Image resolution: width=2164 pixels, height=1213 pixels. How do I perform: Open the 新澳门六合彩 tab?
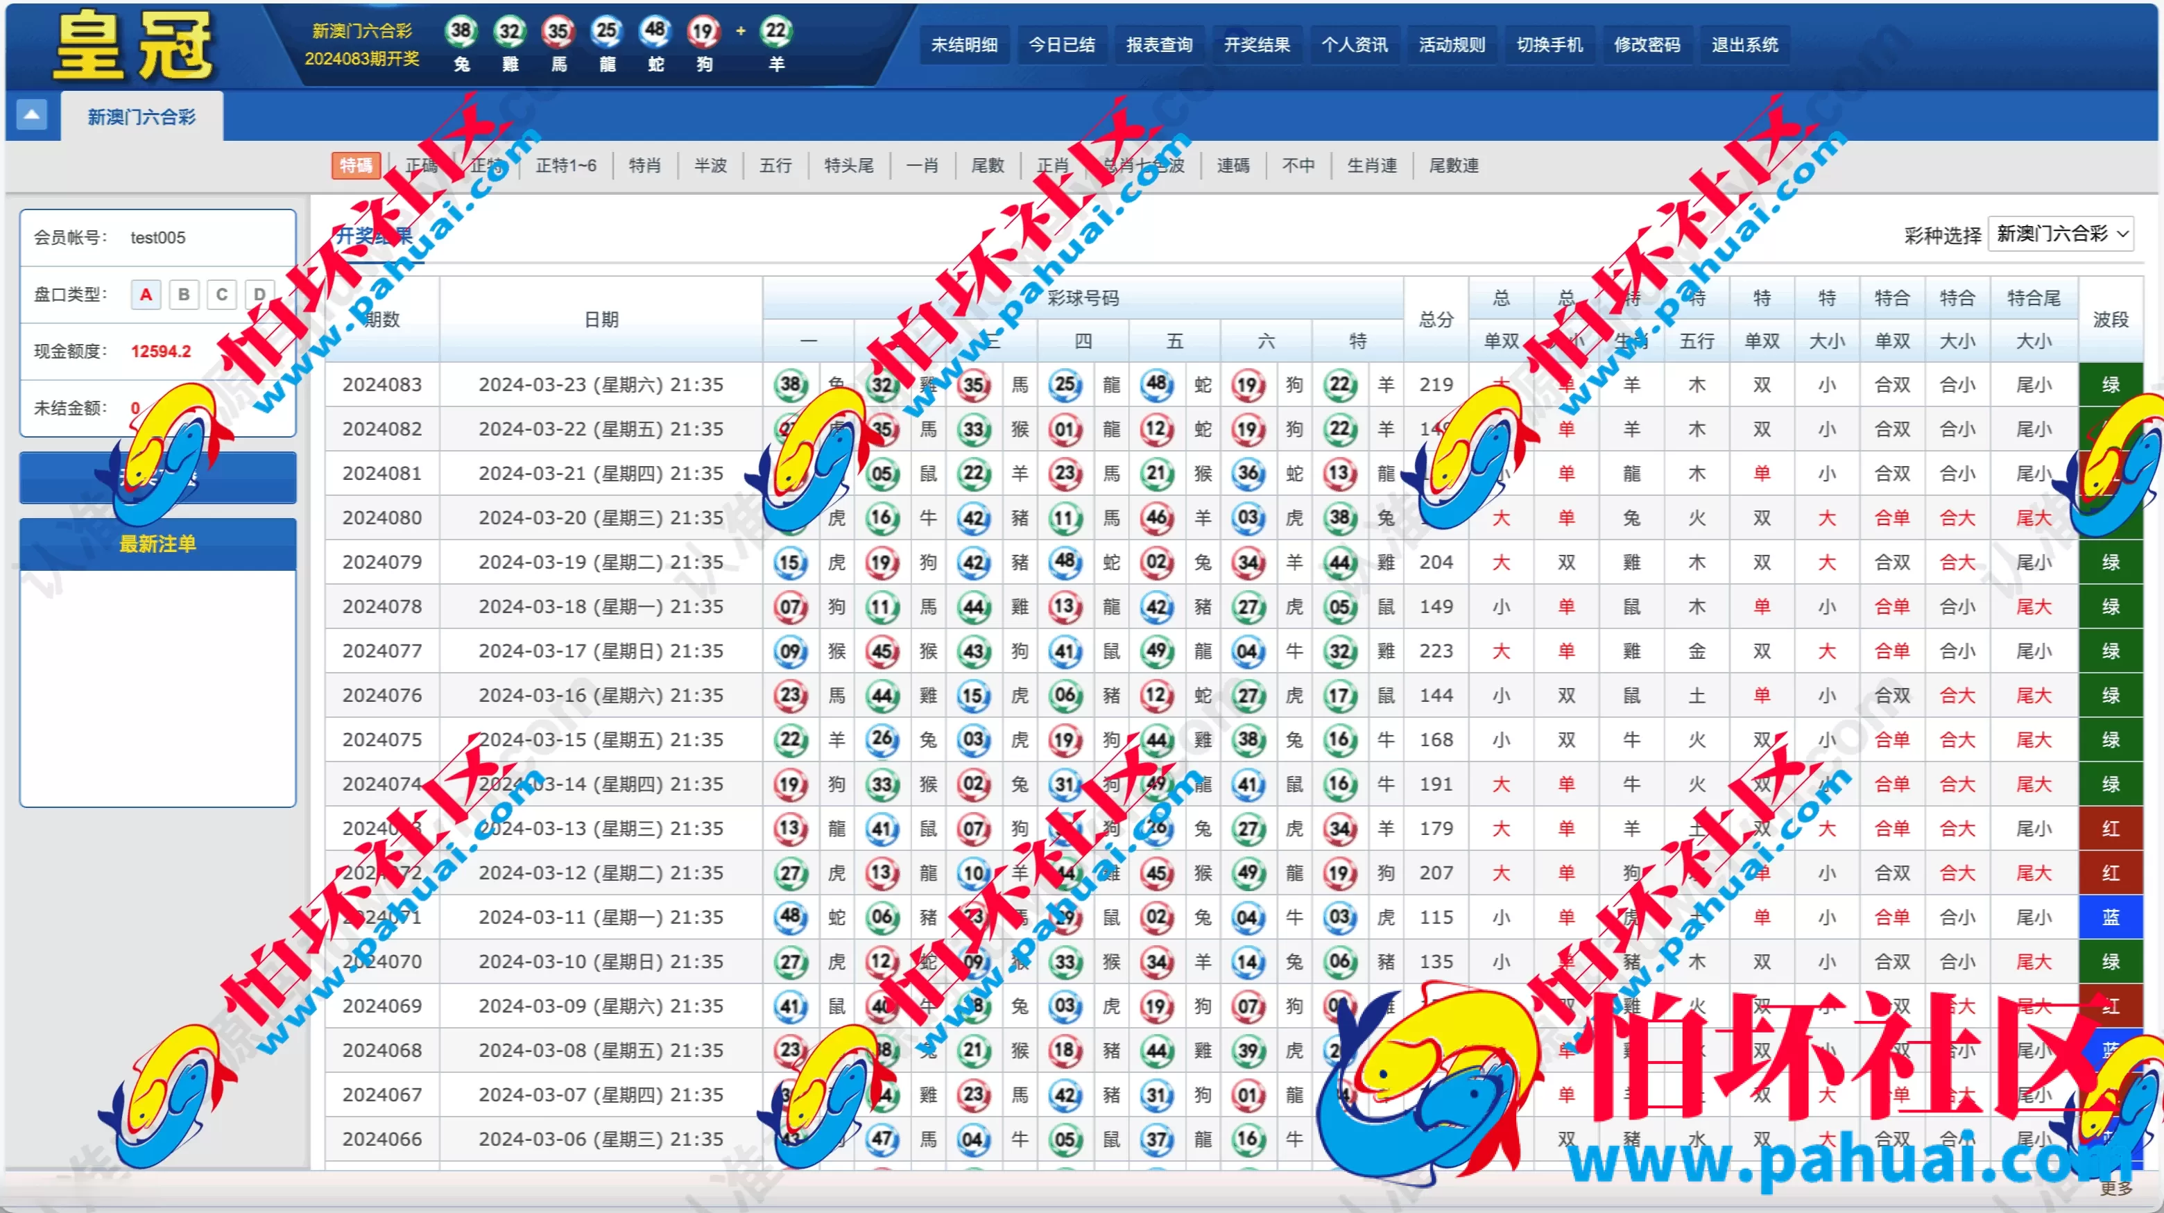coord(142,117)
